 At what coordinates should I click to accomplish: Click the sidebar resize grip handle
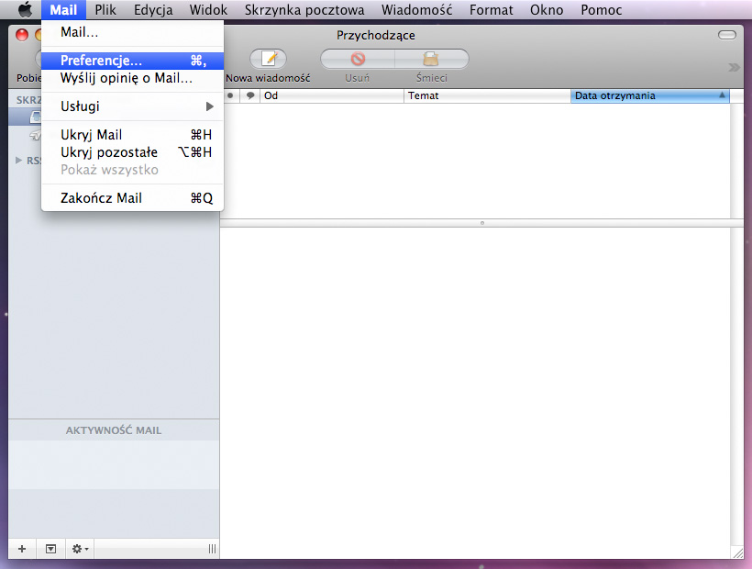212,549
